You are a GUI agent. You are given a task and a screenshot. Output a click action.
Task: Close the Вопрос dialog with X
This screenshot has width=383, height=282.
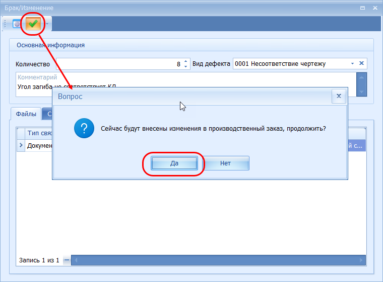339,96
